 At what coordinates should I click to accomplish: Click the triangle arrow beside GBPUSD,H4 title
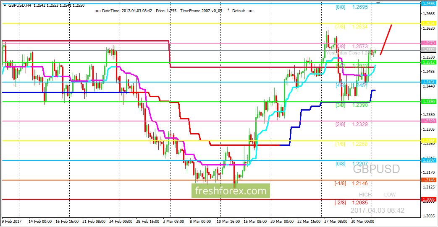coord(5,5)
